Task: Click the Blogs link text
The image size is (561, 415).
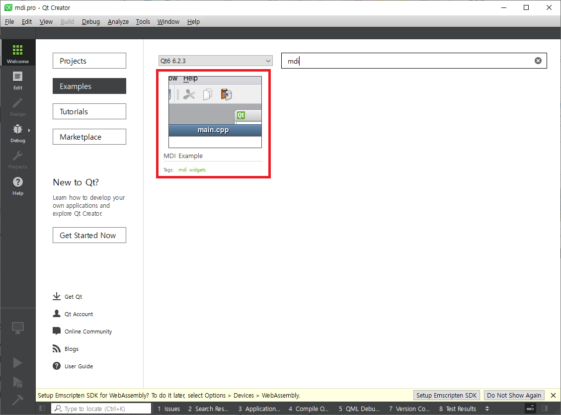Action: (72, 349)
